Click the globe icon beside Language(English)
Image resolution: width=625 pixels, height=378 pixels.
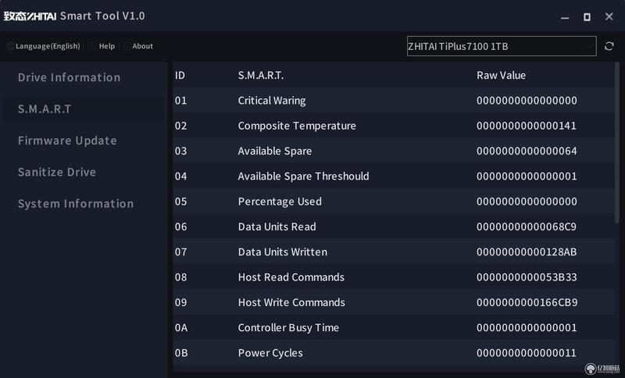[10, 46]
